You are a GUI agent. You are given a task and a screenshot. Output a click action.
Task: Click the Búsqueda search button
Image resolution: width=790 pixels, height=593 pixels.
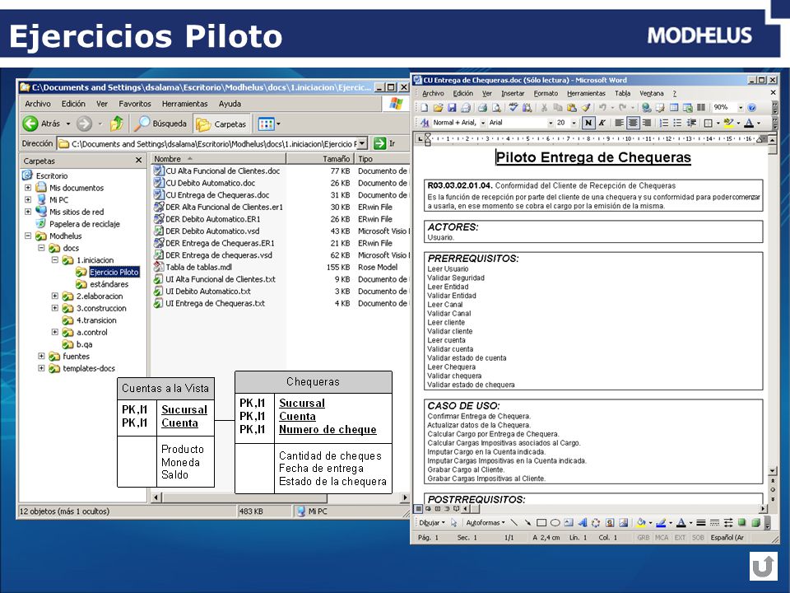(160, 123)
